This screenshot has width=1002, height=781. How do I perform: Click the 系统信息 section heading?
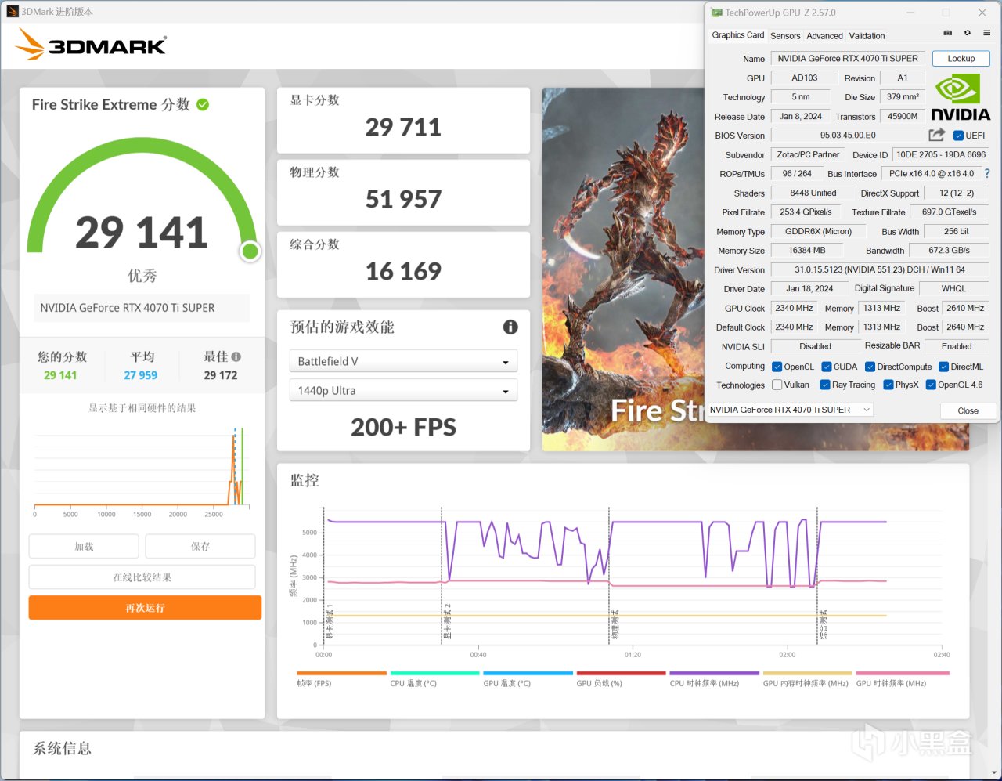point(62,748)
